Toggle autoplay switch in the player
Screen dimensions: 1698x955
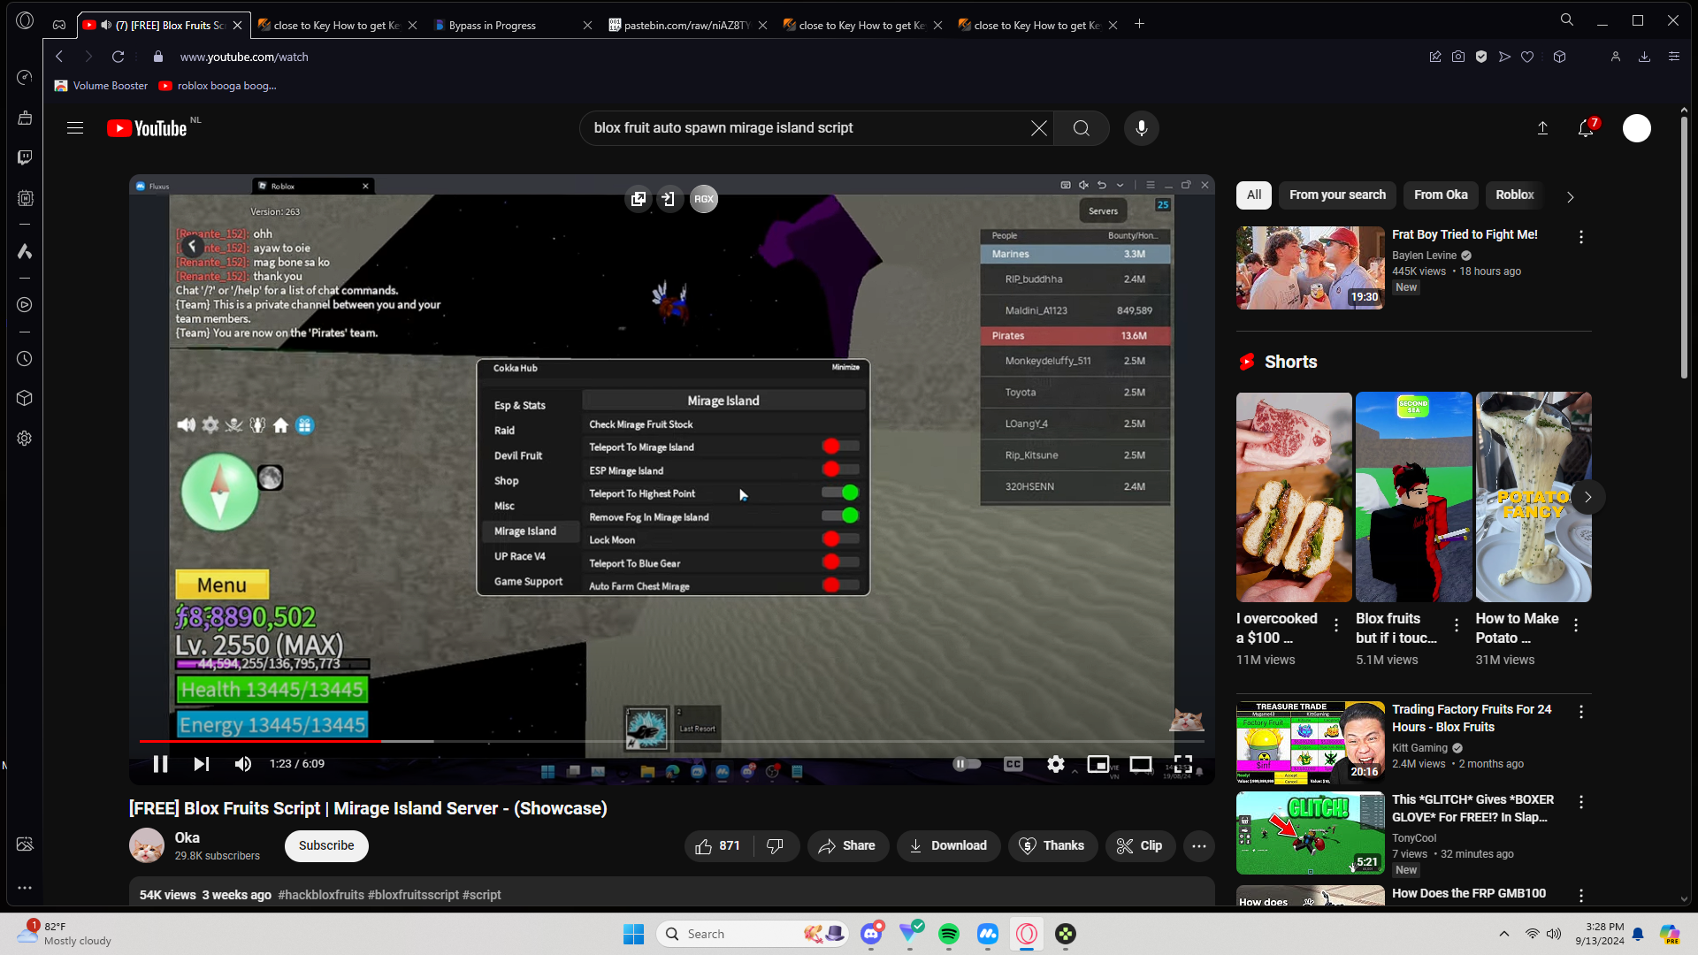(967, 764)
